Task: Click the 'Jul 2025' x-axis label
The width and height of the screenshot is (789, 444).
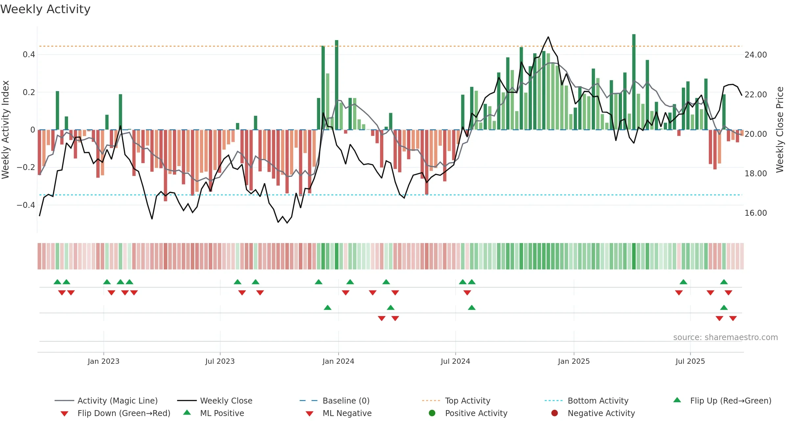Action: (x=690, y=361)
